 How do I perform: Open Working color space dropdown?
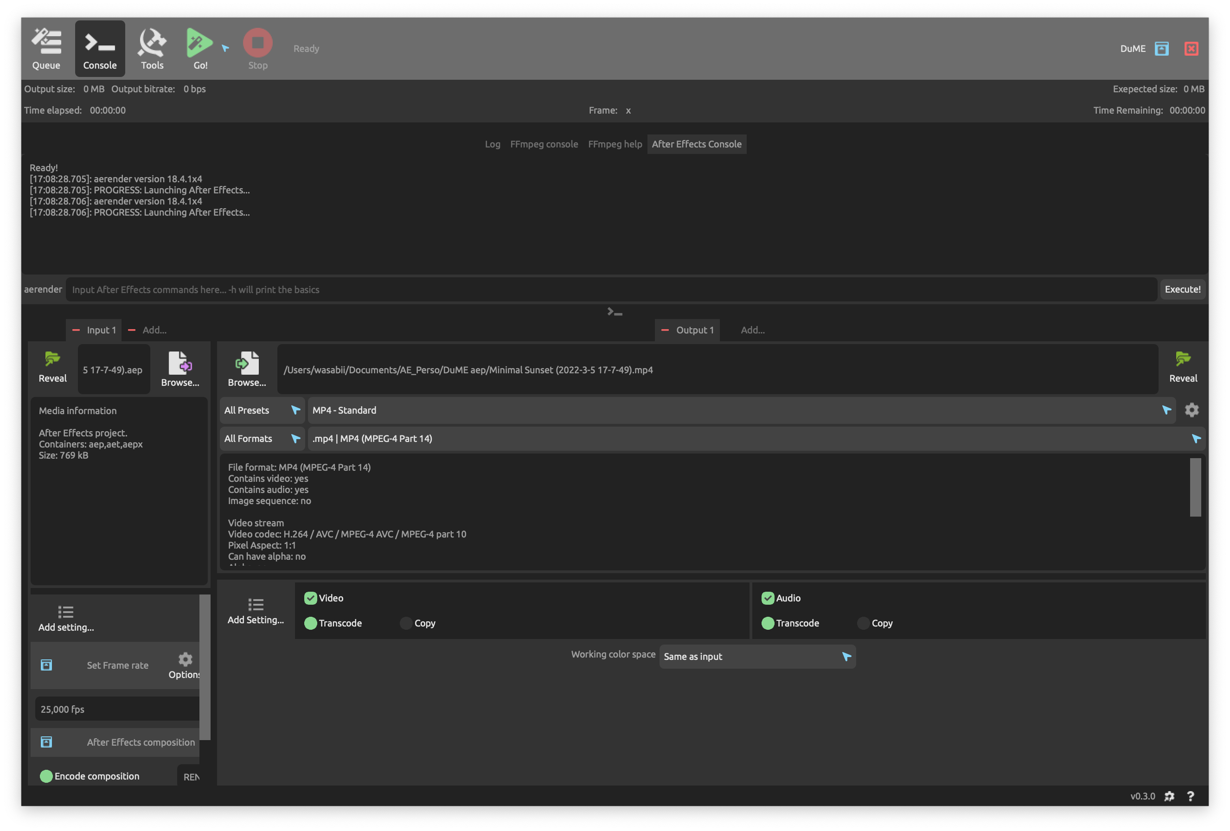click(x=757, y=656)
